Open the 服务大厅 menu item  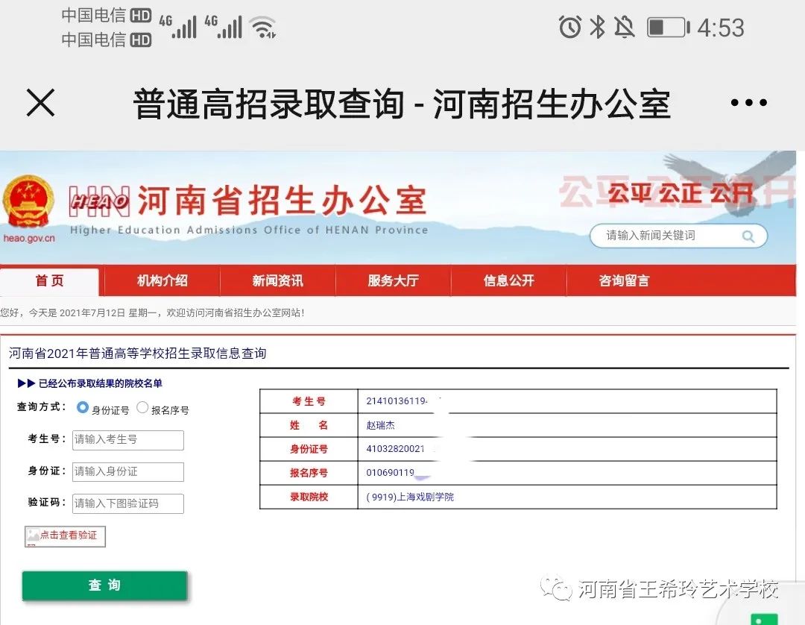pyautogui.click(x=394, y=280)
